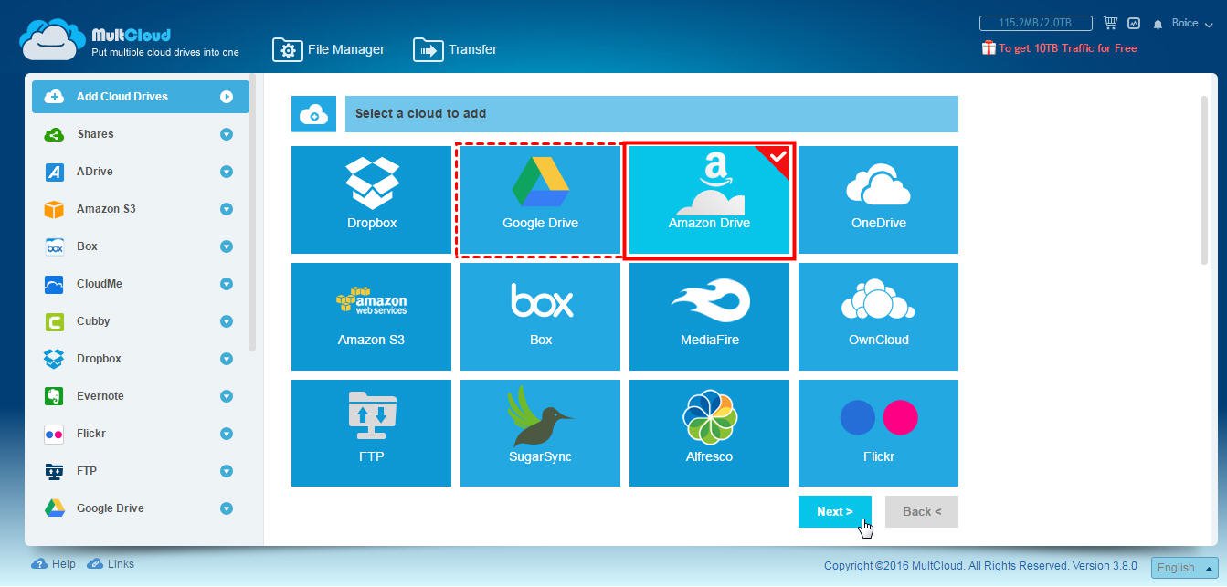Expand the sidebar Box dropdown arrow

[x=227, y=246]
